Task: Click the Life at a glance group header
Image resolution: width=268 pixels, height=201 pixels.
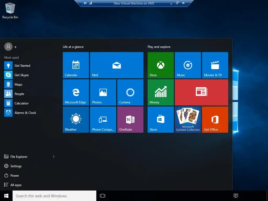Action: coord(73,47)
